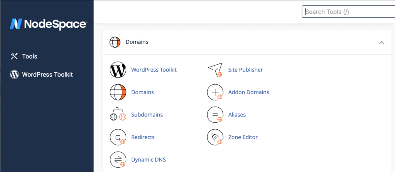Click the Domains section header globe icon

pos(115,42)
